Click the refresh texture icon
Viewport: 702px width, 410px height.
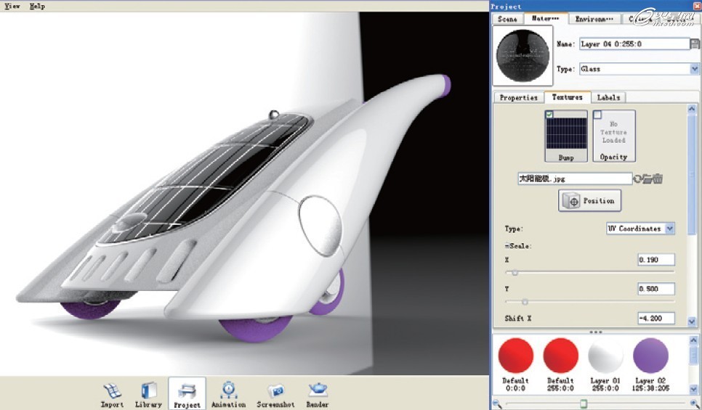tap(638, 179)
